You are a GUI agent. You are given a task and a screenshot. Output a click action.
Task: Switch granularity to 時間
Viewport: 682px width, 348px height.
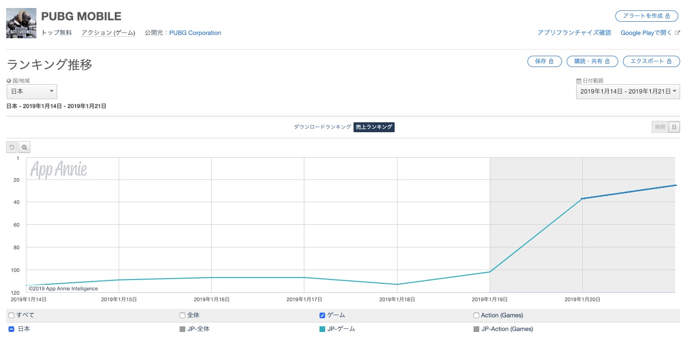[660, 127]
